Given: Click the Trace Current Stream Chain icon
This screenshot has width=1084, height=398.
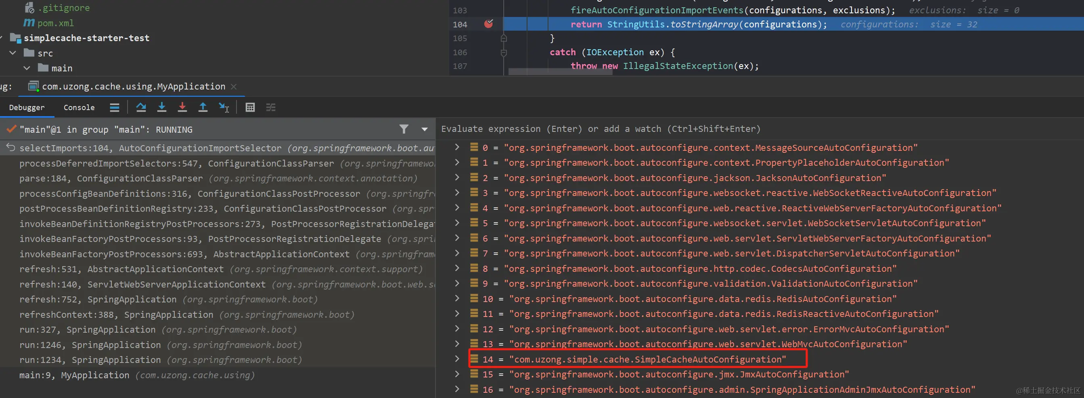Looking at the screenshot, I should pos(271,108).
